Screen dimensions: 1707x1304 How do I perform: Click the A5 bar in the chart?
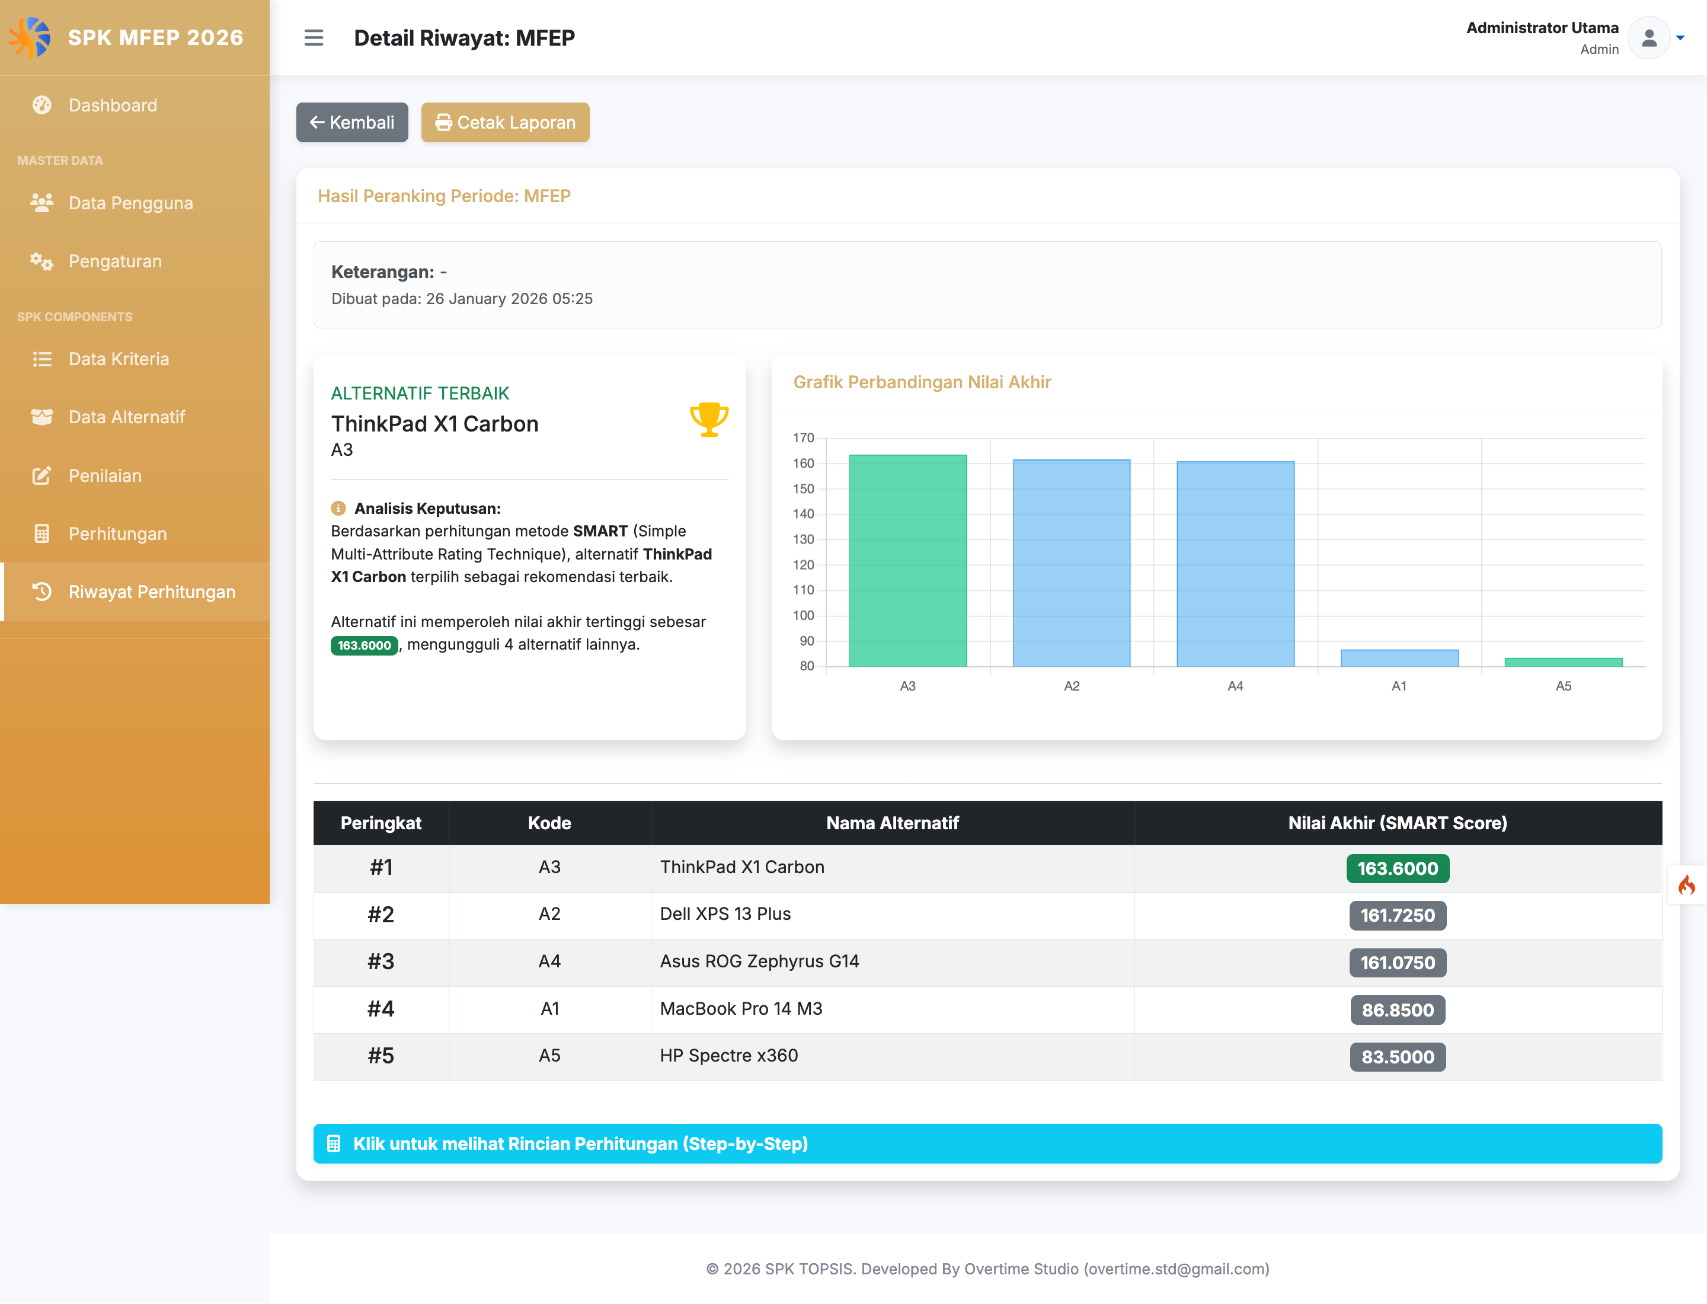[x=1564, y=662]
